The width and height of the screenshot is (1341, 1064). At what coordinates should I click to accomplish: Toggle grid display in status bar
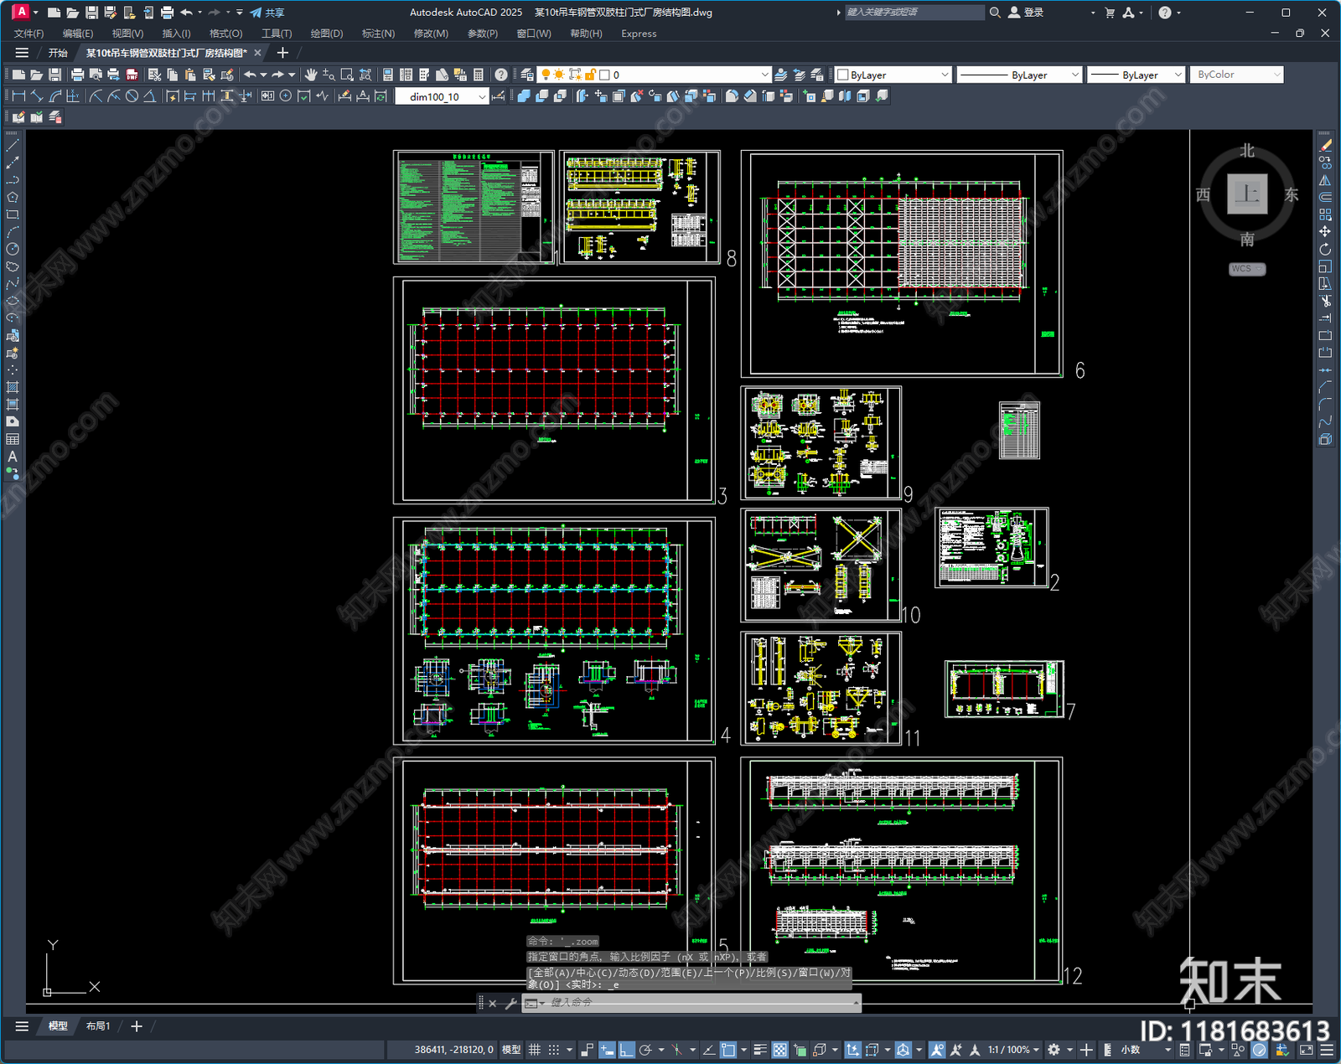pyautogui.click(x=534, y=1050)
